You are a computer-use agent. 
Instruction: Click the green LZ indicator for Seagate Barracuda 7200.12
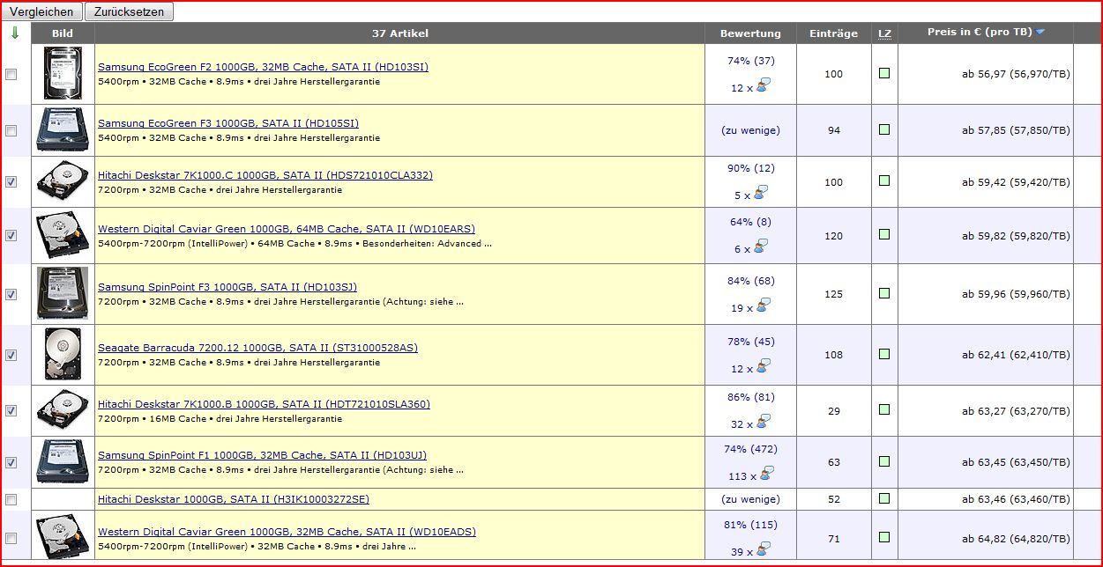(884, 354)
